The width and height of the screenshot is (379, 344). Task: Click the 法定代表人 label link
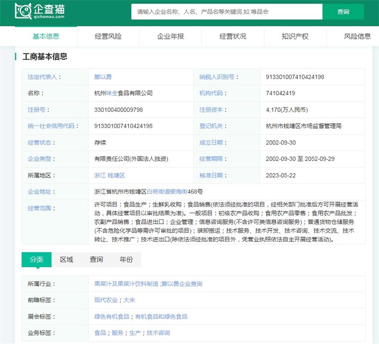coord(42,77)
